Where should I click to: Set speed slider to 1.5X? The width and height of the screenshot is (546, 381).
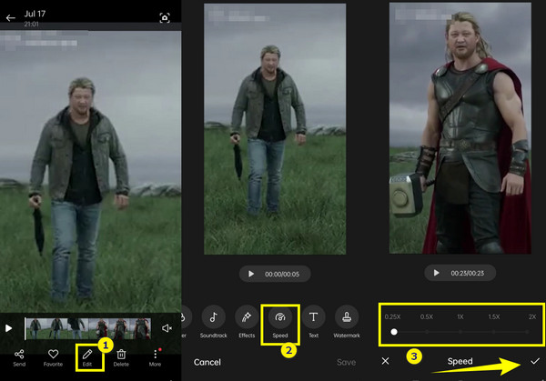[494, 332]
